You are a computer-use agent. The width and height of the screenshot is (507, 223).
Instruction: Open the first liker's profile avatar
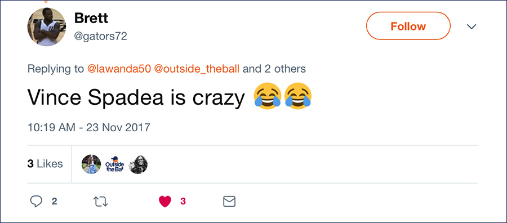[91, 164]
